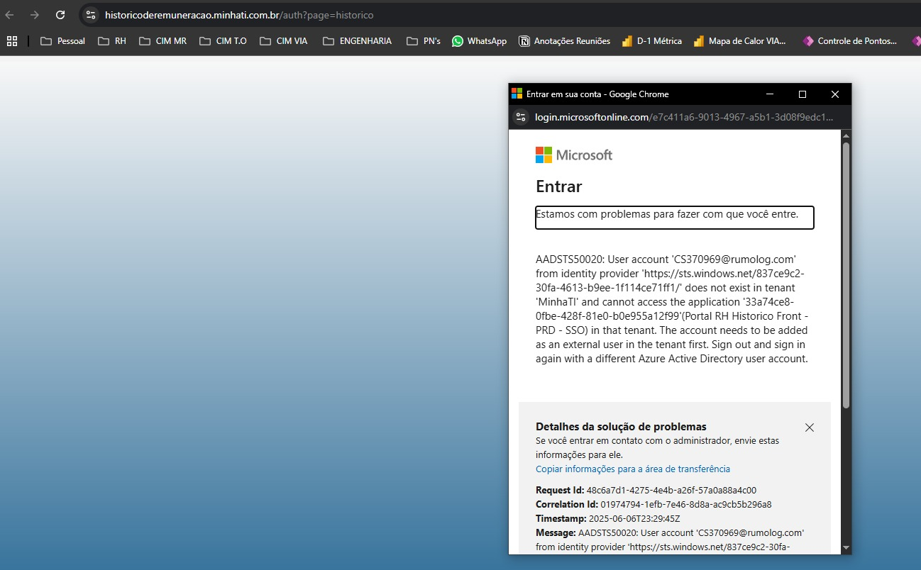Open the WhatsApp bookmark
Screen dimensions: 921x570
(479, 41)
